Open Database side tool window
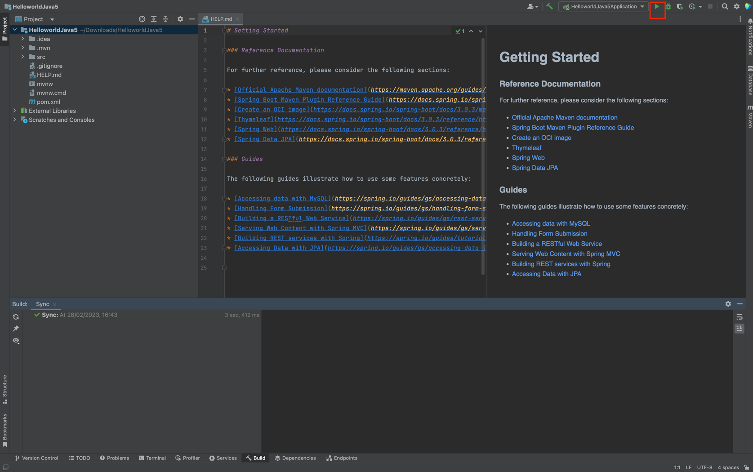This screenshot has width=753, height=472. [749, 80]
